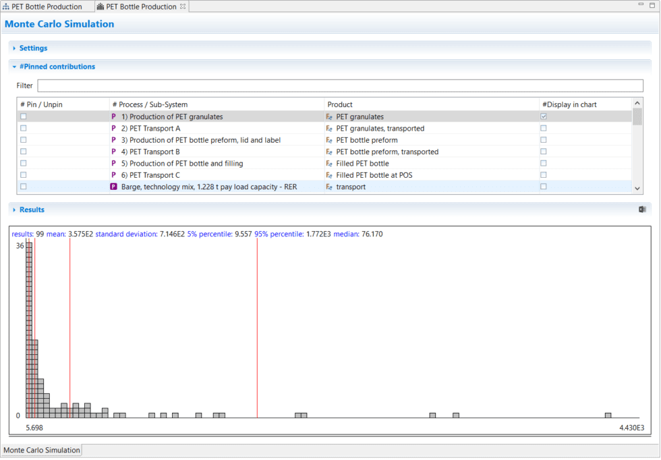Switch to the first PET Bottle Production tab

[46, 7]
